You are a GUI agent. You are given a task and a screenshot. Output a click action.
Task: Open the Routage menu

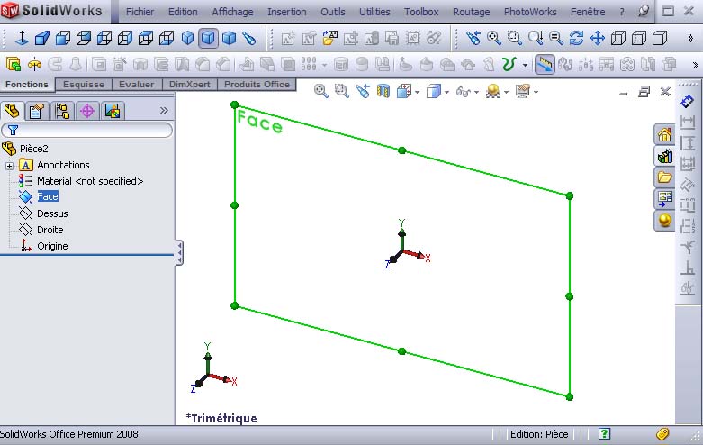(471, 12)
